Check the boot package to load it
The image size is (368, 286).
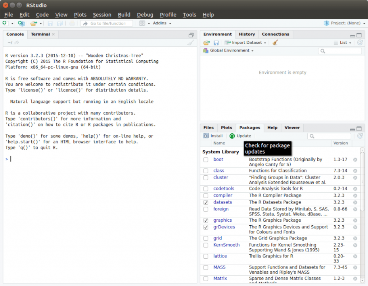tap(206, 160)
